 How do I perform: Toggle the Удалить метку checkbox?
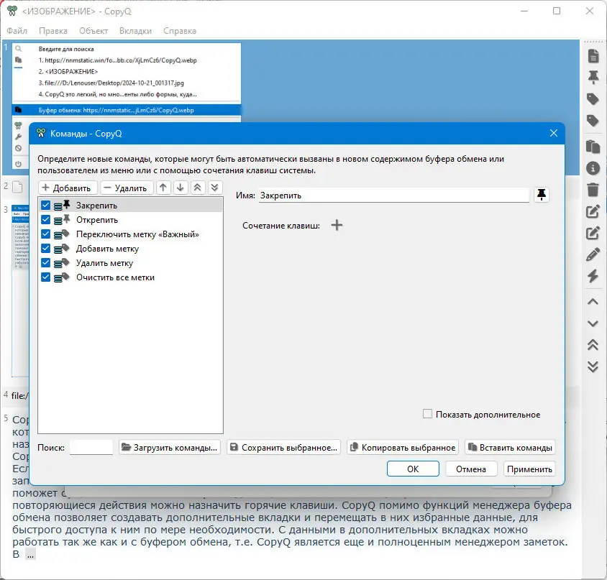click(x=46, y=263)
